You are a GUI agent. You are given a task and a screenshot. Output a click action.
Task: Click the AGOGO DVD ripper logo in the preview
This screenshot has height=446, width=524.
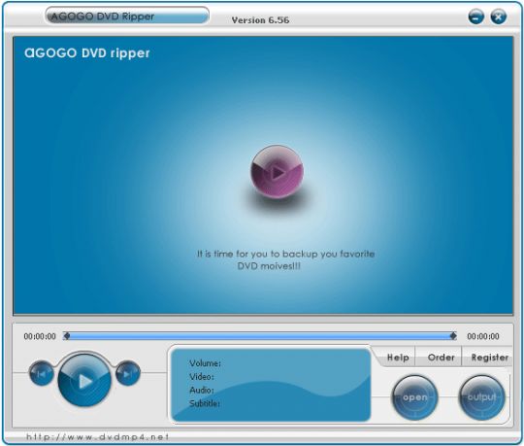point(87,53)
